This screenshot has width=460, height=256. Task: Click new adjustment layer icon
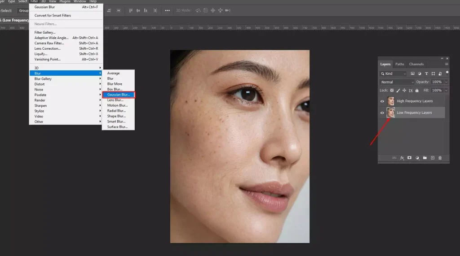417,158
